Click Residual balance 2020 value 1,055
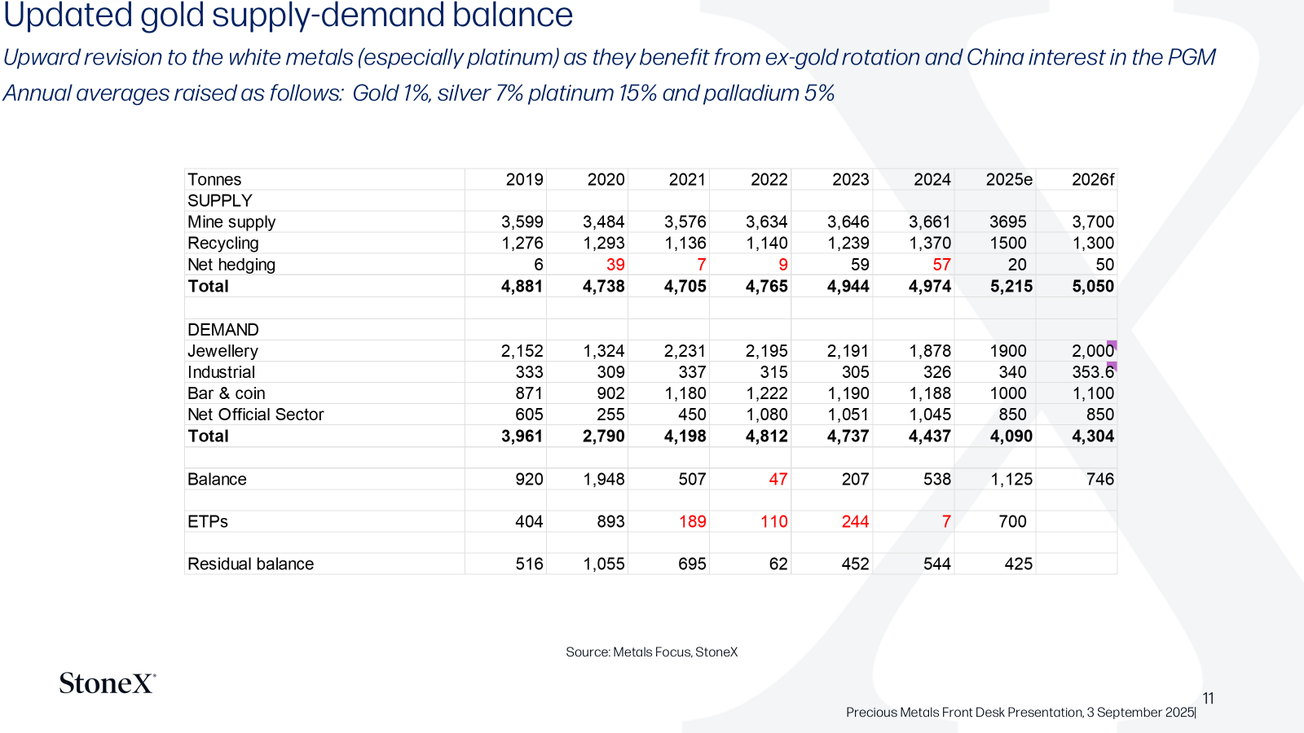 click(604, 564)
